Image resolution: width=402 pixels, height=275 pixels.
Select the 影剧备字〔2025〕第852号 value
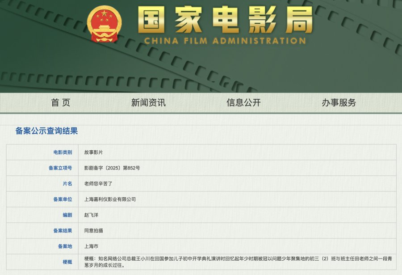pyautogui.click(x=112, y=168)
